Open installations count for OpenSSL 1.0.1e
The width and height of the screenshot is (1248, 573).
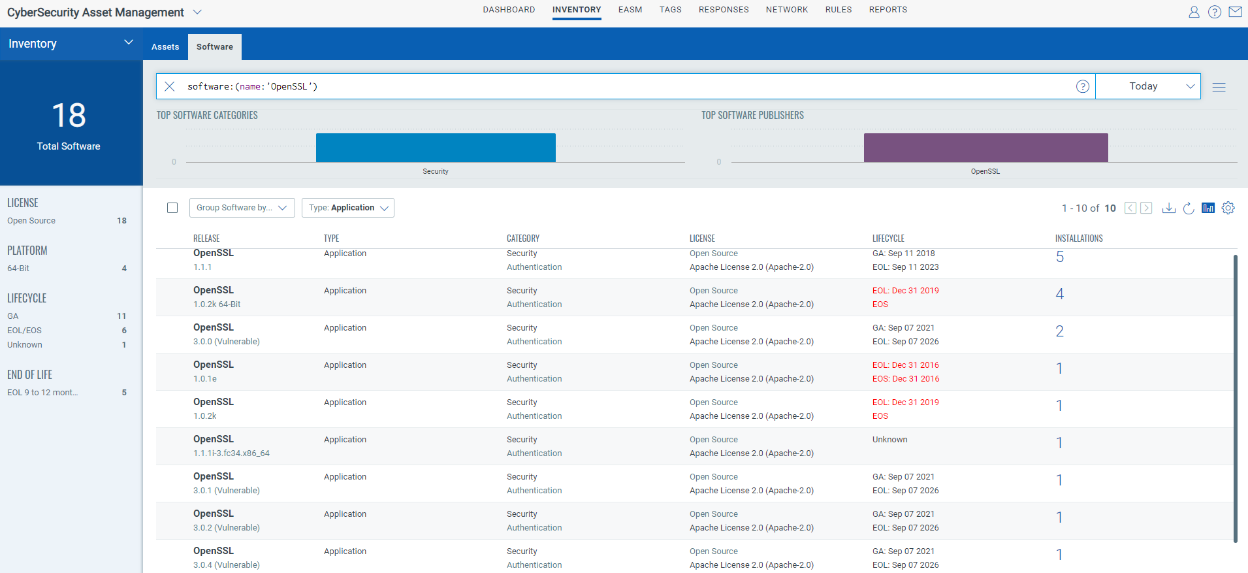tap(1059, 369)
